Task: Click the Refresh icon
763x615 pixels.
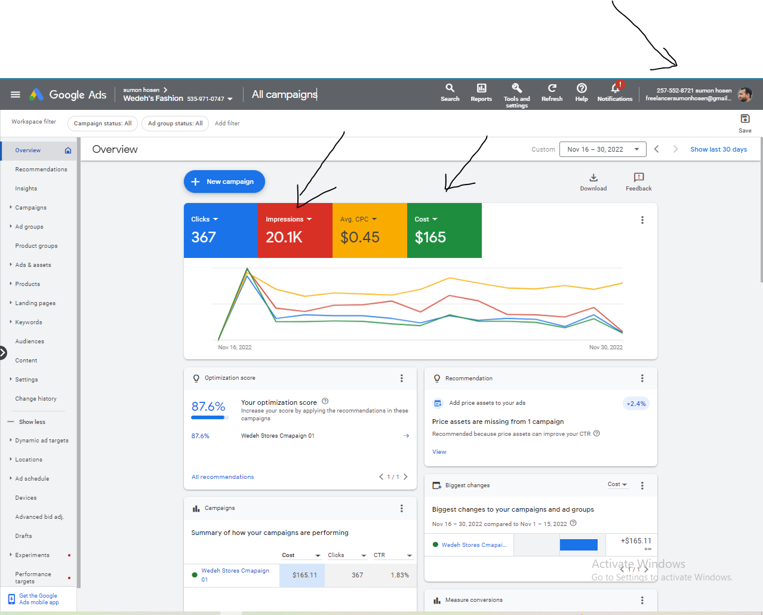Action: [x=552, y=88]
